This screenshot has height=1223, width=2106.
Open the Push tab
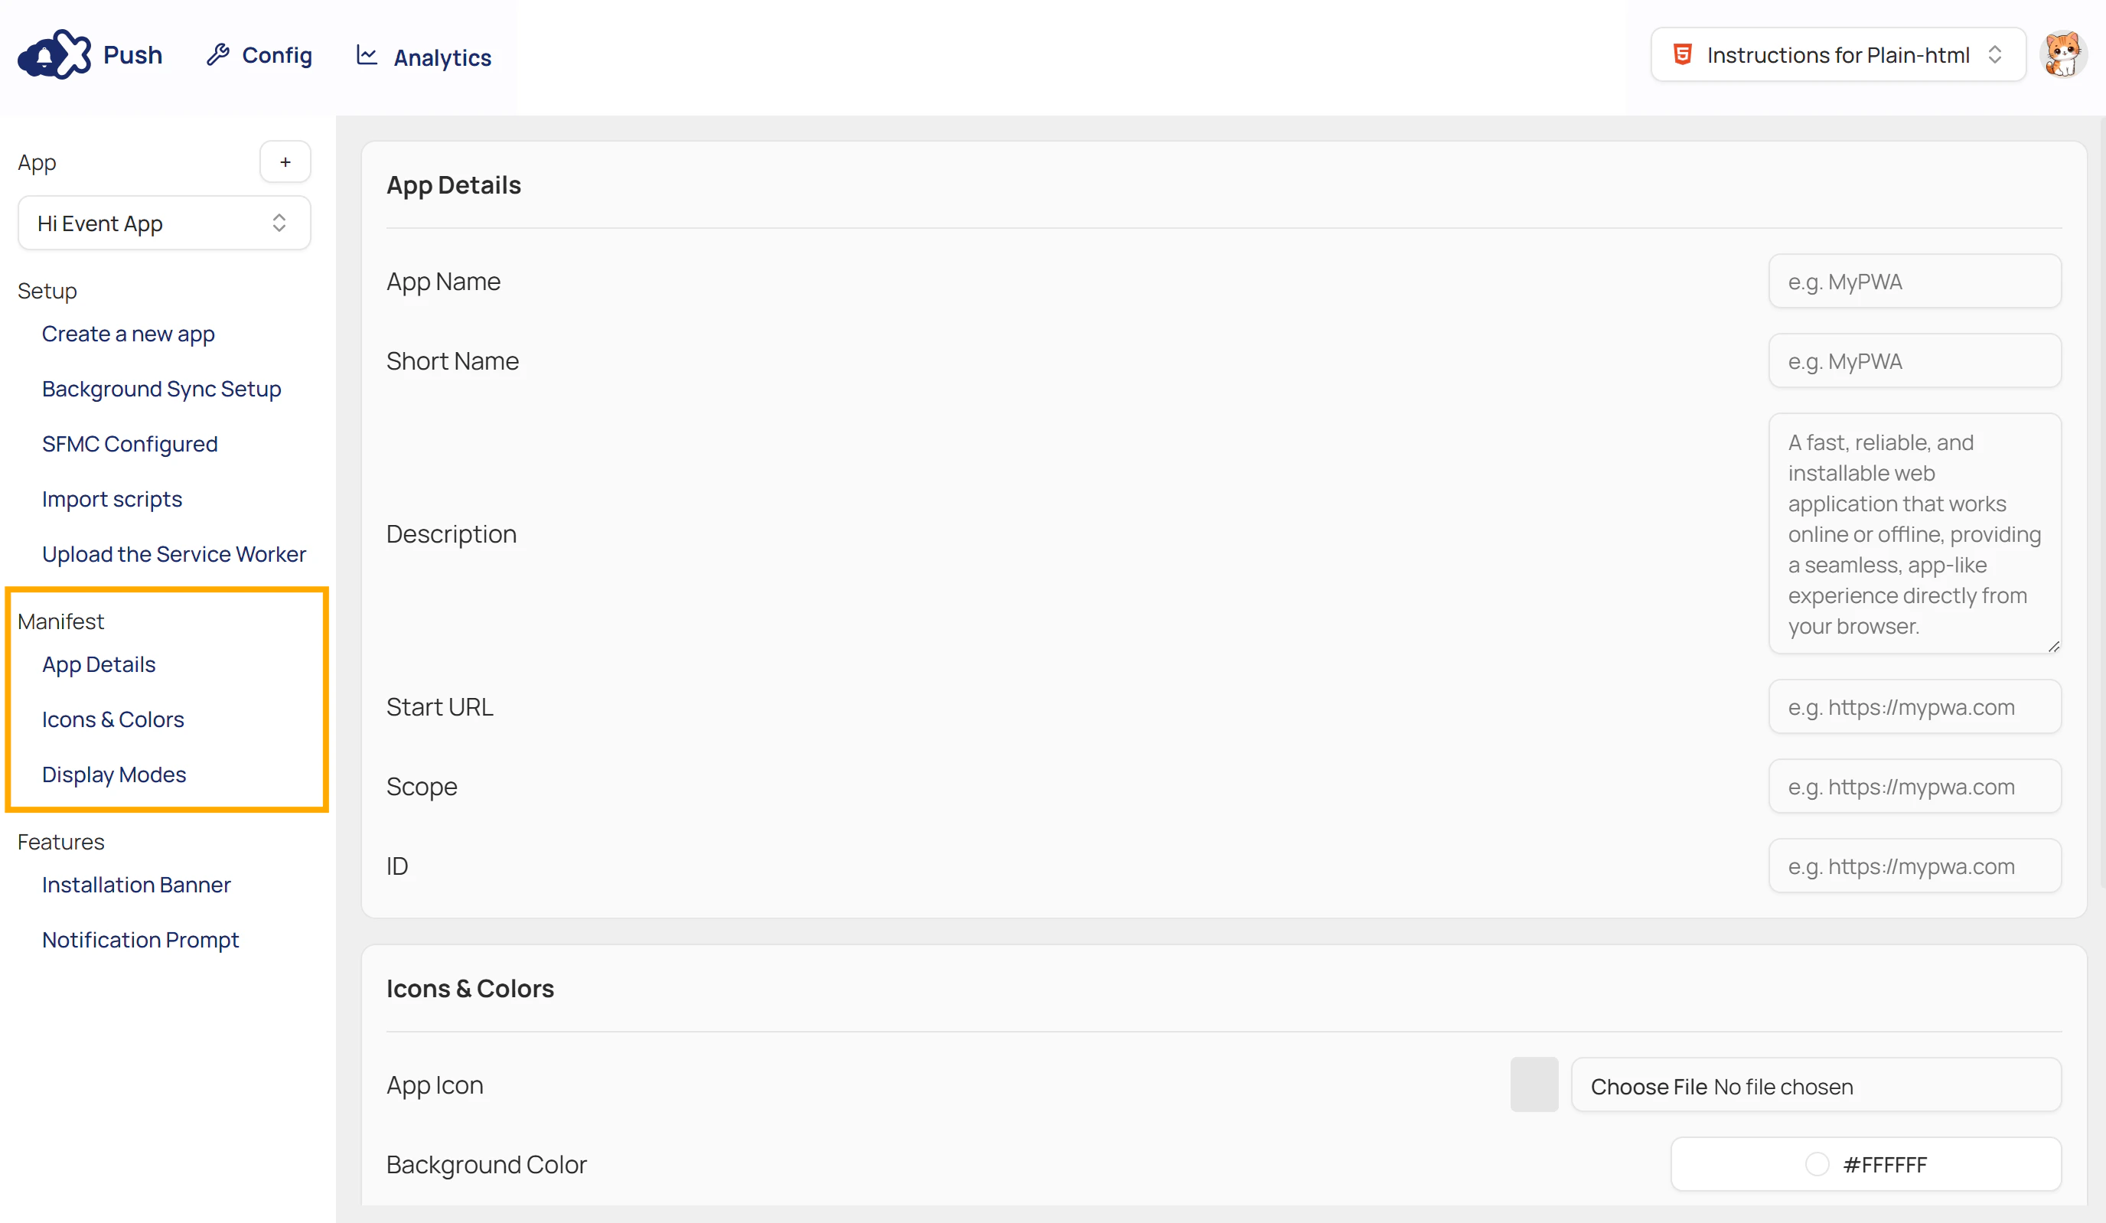point(132,55)
